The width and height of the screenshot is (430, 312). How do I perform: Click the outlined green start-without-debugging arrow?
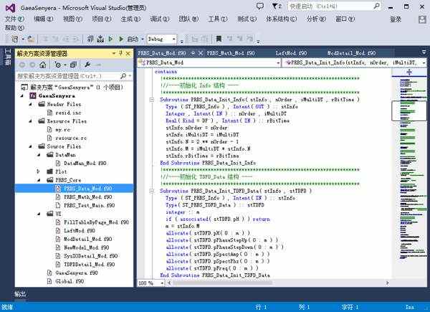point(111,39)
